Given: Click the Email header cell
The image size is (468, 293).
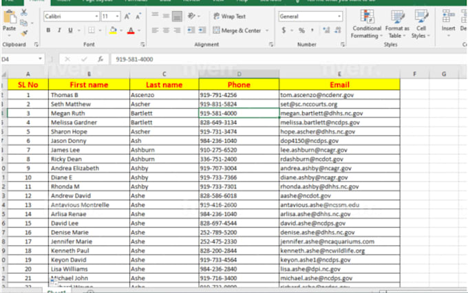Looking at the screenshot, I should (x=340, y=85).
